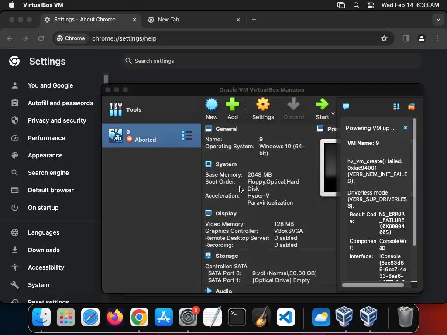The height and width of the screenshot is (335, 447).
Task: Click Search settings field
Action: 271,61
